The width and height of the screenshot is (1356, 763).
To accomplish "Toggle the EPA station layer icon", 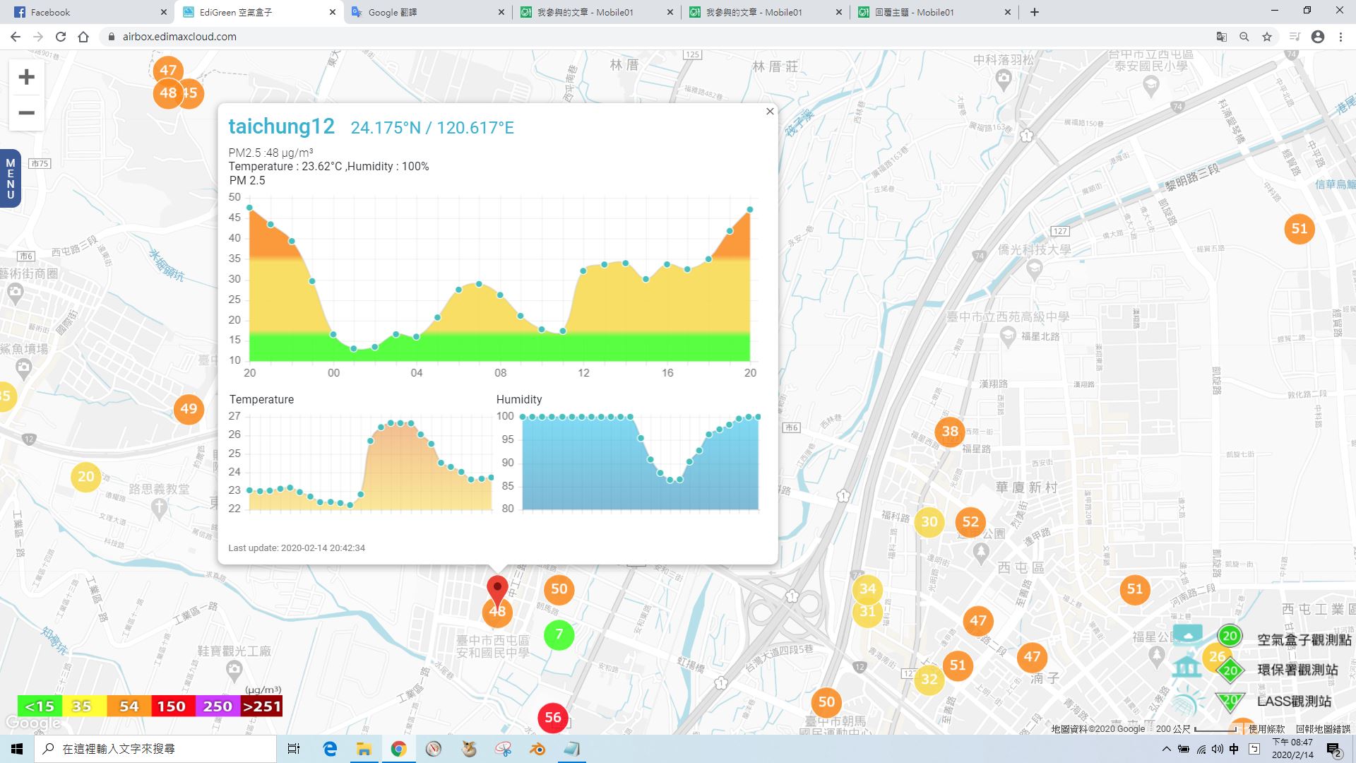I will (x=1187, y=668).
